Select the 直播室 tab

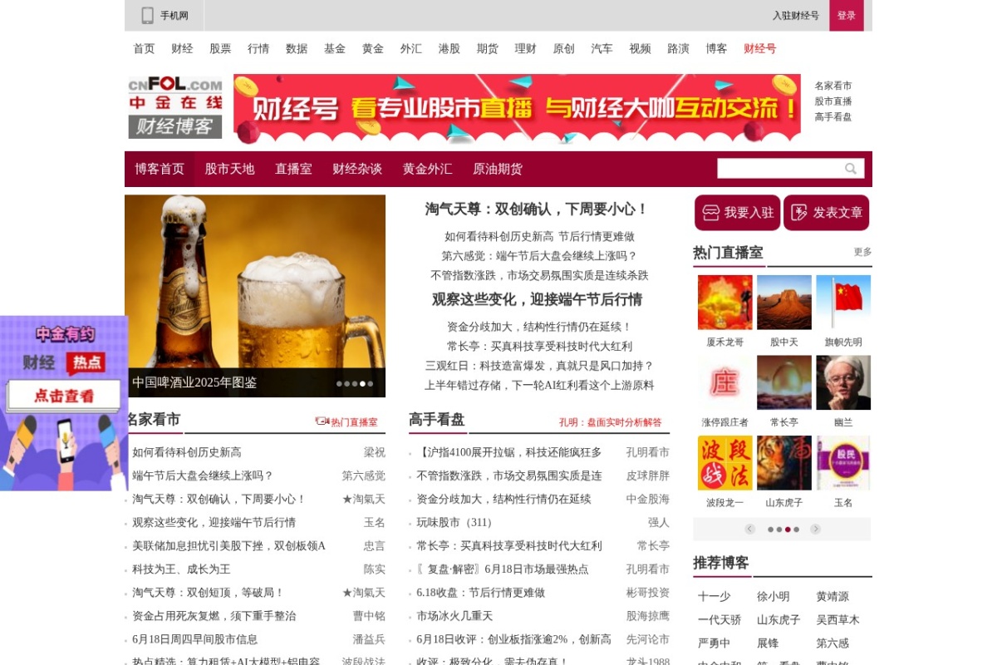(293, 169)
